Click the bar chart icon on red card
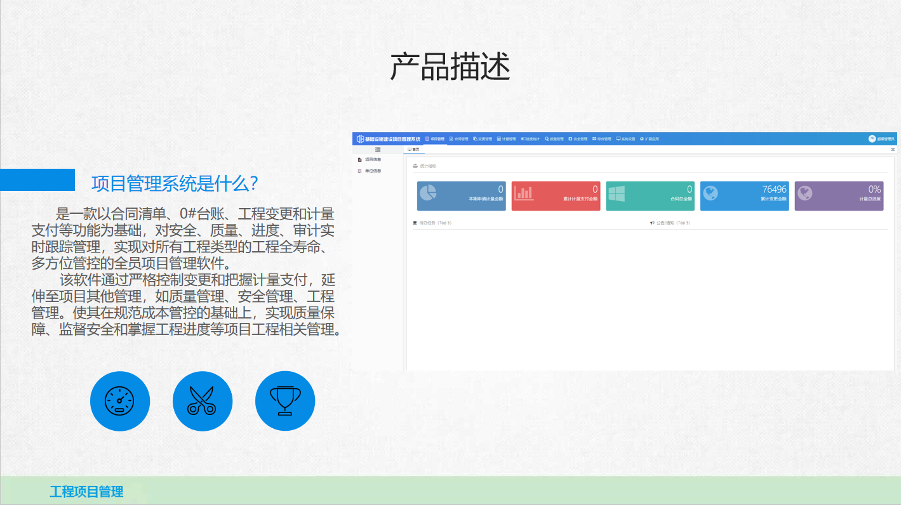The width and height of the screenshot is (901, 505). (x=523, y=192)
